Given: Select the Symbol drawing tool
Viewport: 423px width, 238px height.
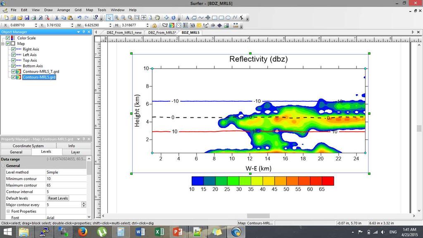Looking at the screenshot, I should 207,17.
